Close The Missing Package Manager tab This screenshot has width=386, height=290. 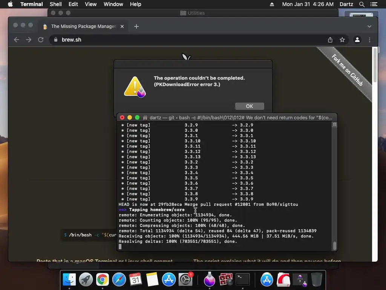(122, 26)
